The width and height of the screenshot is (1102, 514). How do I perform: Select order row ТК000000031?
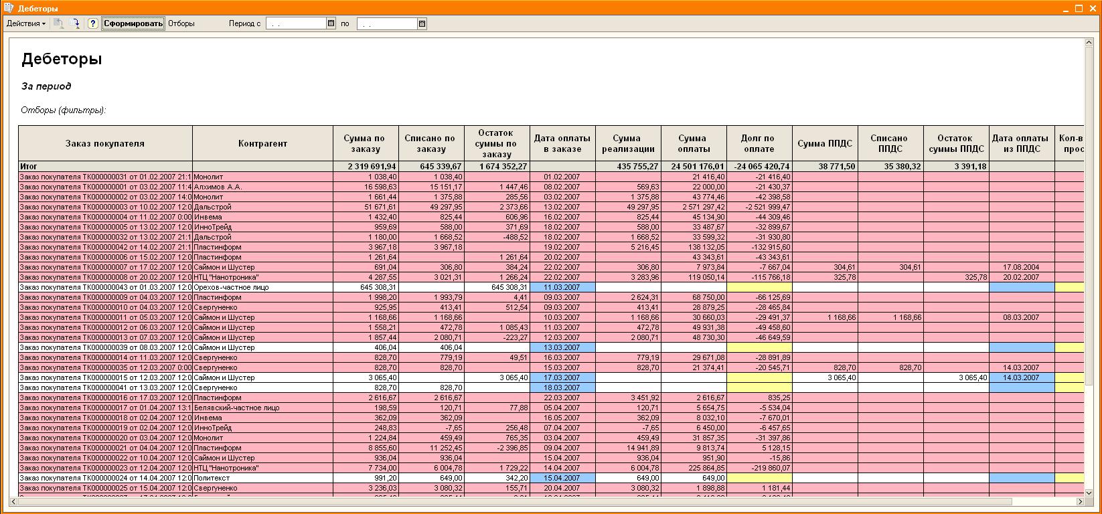(x=105, y=177)
